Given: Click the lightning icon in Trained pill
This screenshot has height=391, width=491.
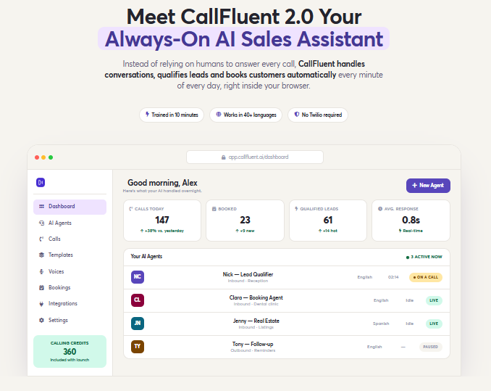Looking at the screenshot, I should tap(147, 115).
